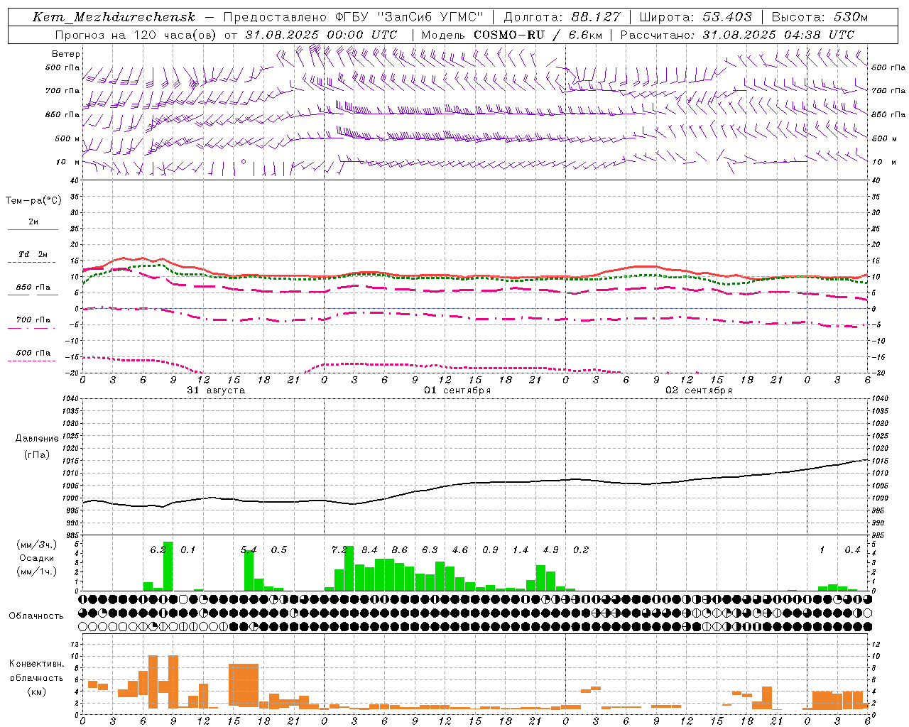
Task: Click the 0.1 precipitation total
Action: coord(188,550)
